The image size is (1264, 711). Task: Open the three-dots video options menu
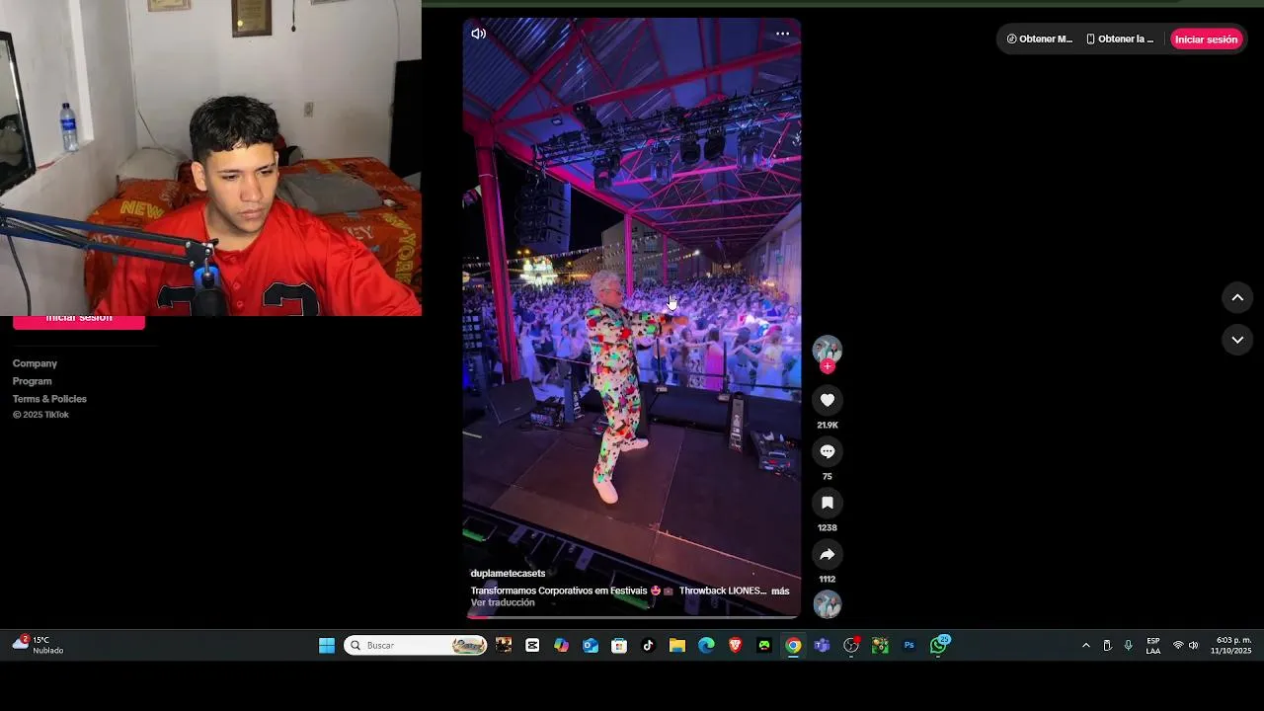pyautogui.click(x=782, y=34)
